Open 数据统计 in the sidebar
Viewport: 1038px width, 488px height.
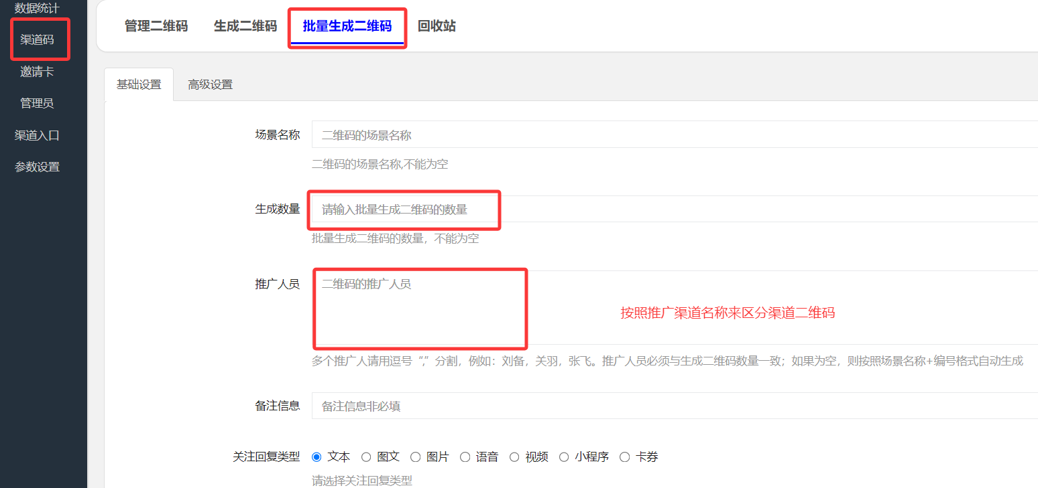(37, 8)
